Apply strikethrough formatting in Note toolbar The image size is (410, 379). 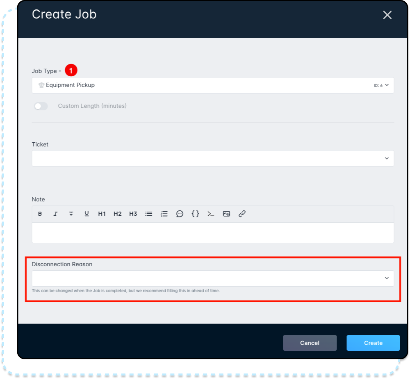[x=71, y=214]
